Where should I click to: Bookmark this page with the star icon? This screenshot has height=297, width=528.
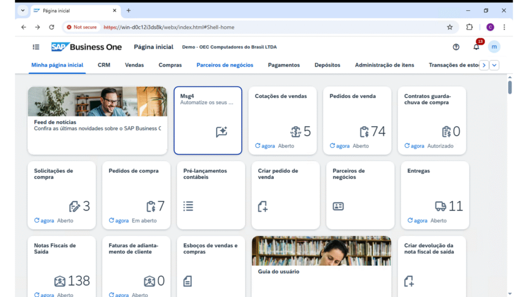tap(450, 27)
